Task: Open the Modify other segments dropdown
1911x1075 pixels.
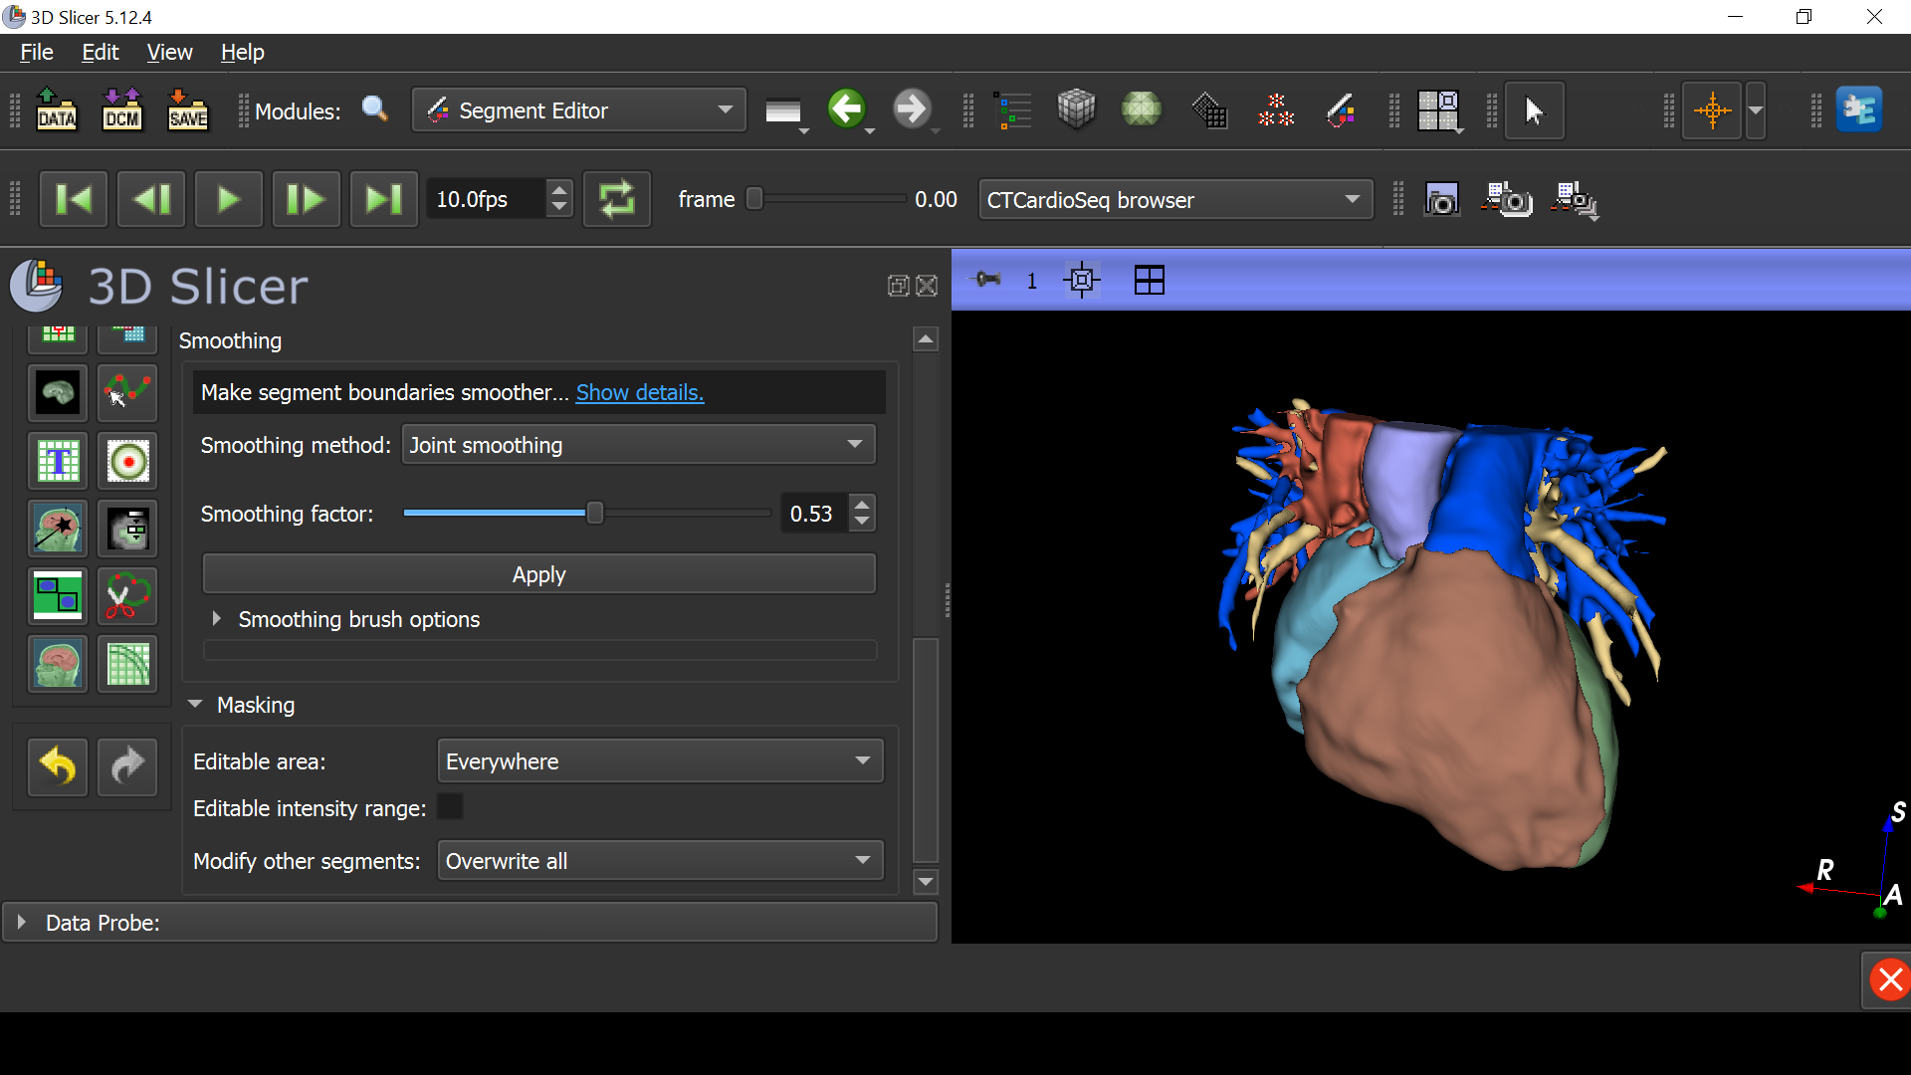Action: [660, 861]
